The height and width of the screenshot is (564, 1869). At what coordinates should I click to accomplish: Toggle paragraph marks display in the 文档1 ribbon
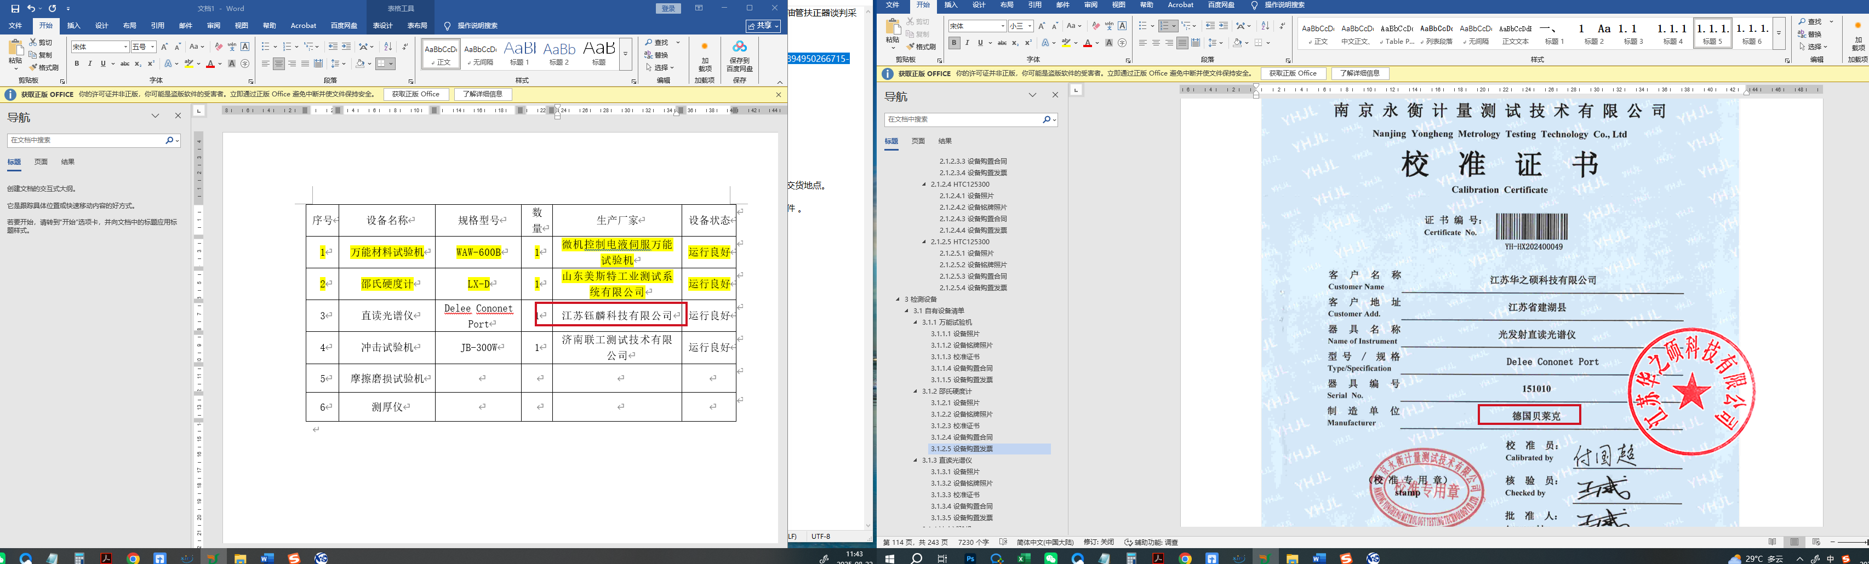[405, 47]
